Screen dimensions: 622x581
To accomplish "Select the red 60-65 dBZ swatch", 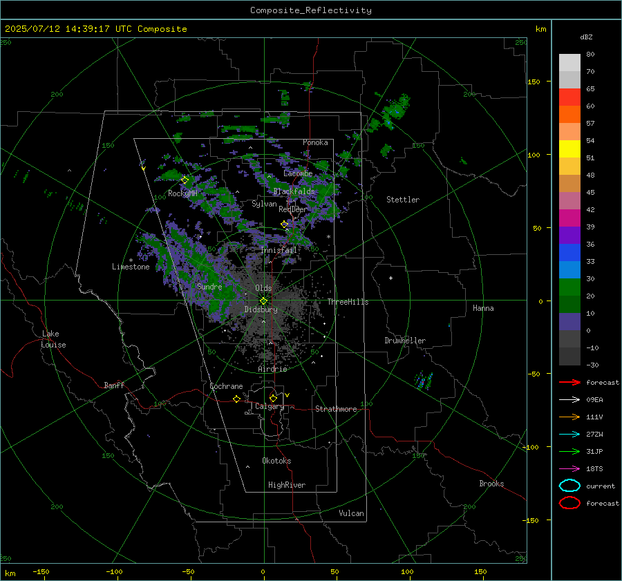I will [x=569, y=97].
